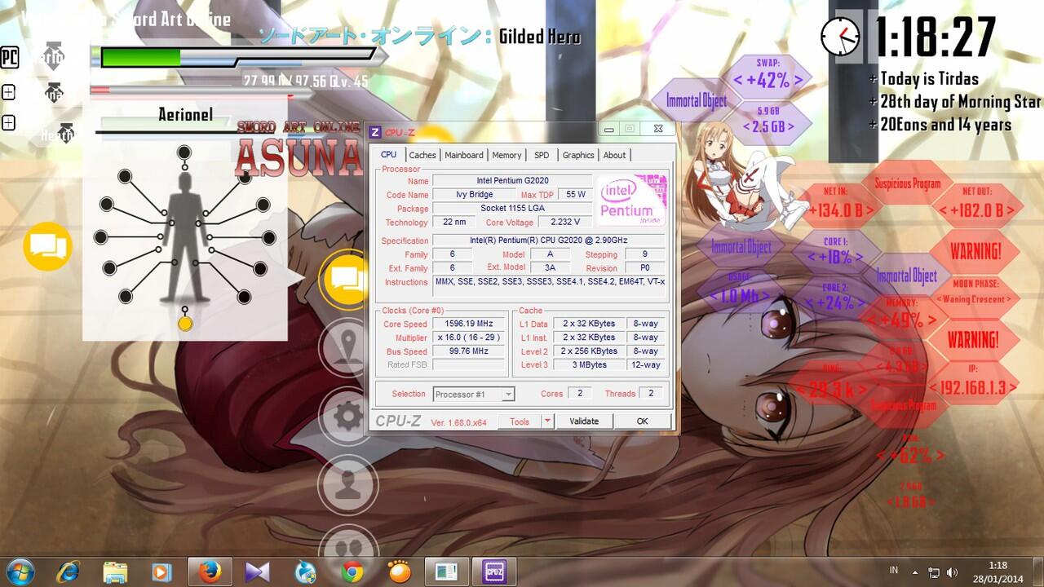1044x587 pixels.
Task: Click the Validate button
Action: (x=584, y=421)
